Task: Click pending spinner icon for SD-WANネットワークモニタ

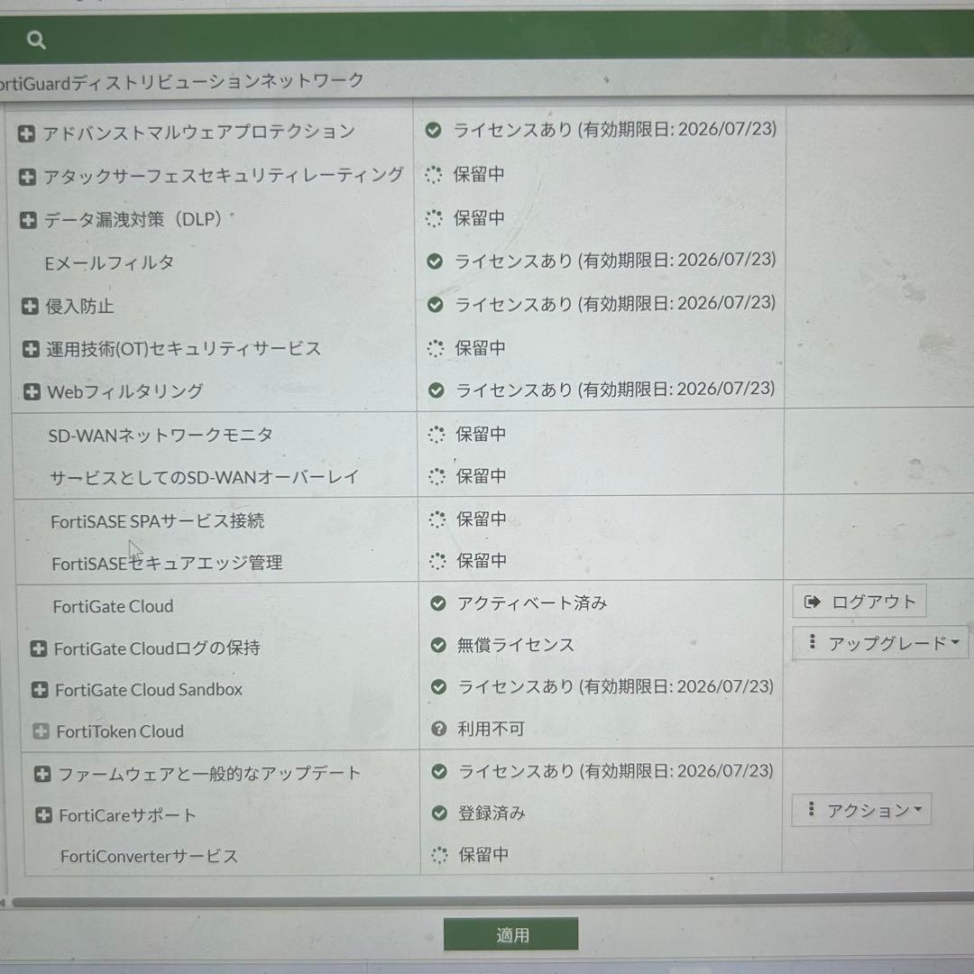Action: click(436, 435)
